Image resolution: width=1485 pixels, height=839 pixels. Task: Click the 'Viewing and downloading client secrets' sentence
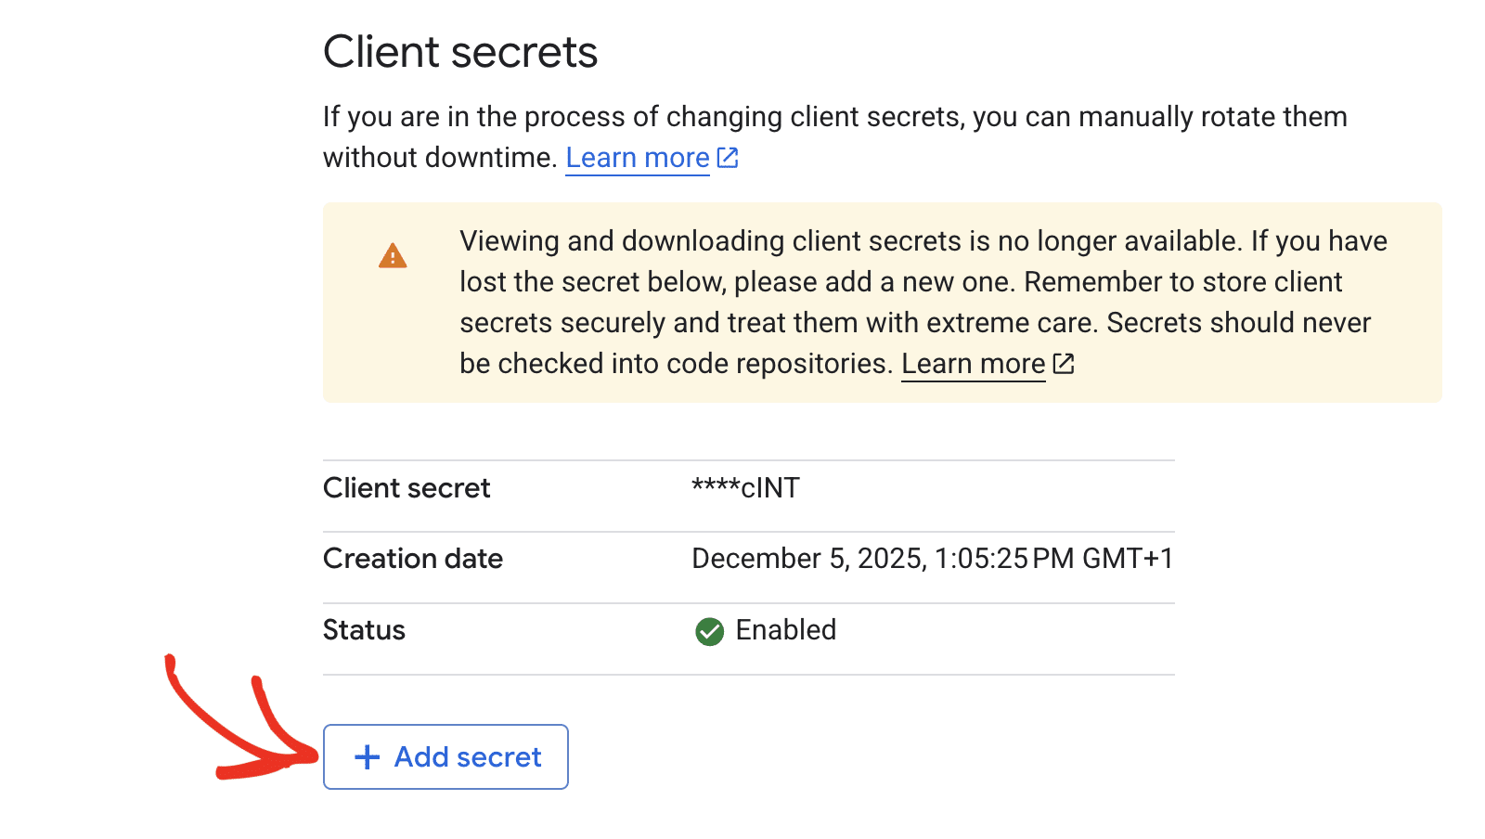coord(849,241)
